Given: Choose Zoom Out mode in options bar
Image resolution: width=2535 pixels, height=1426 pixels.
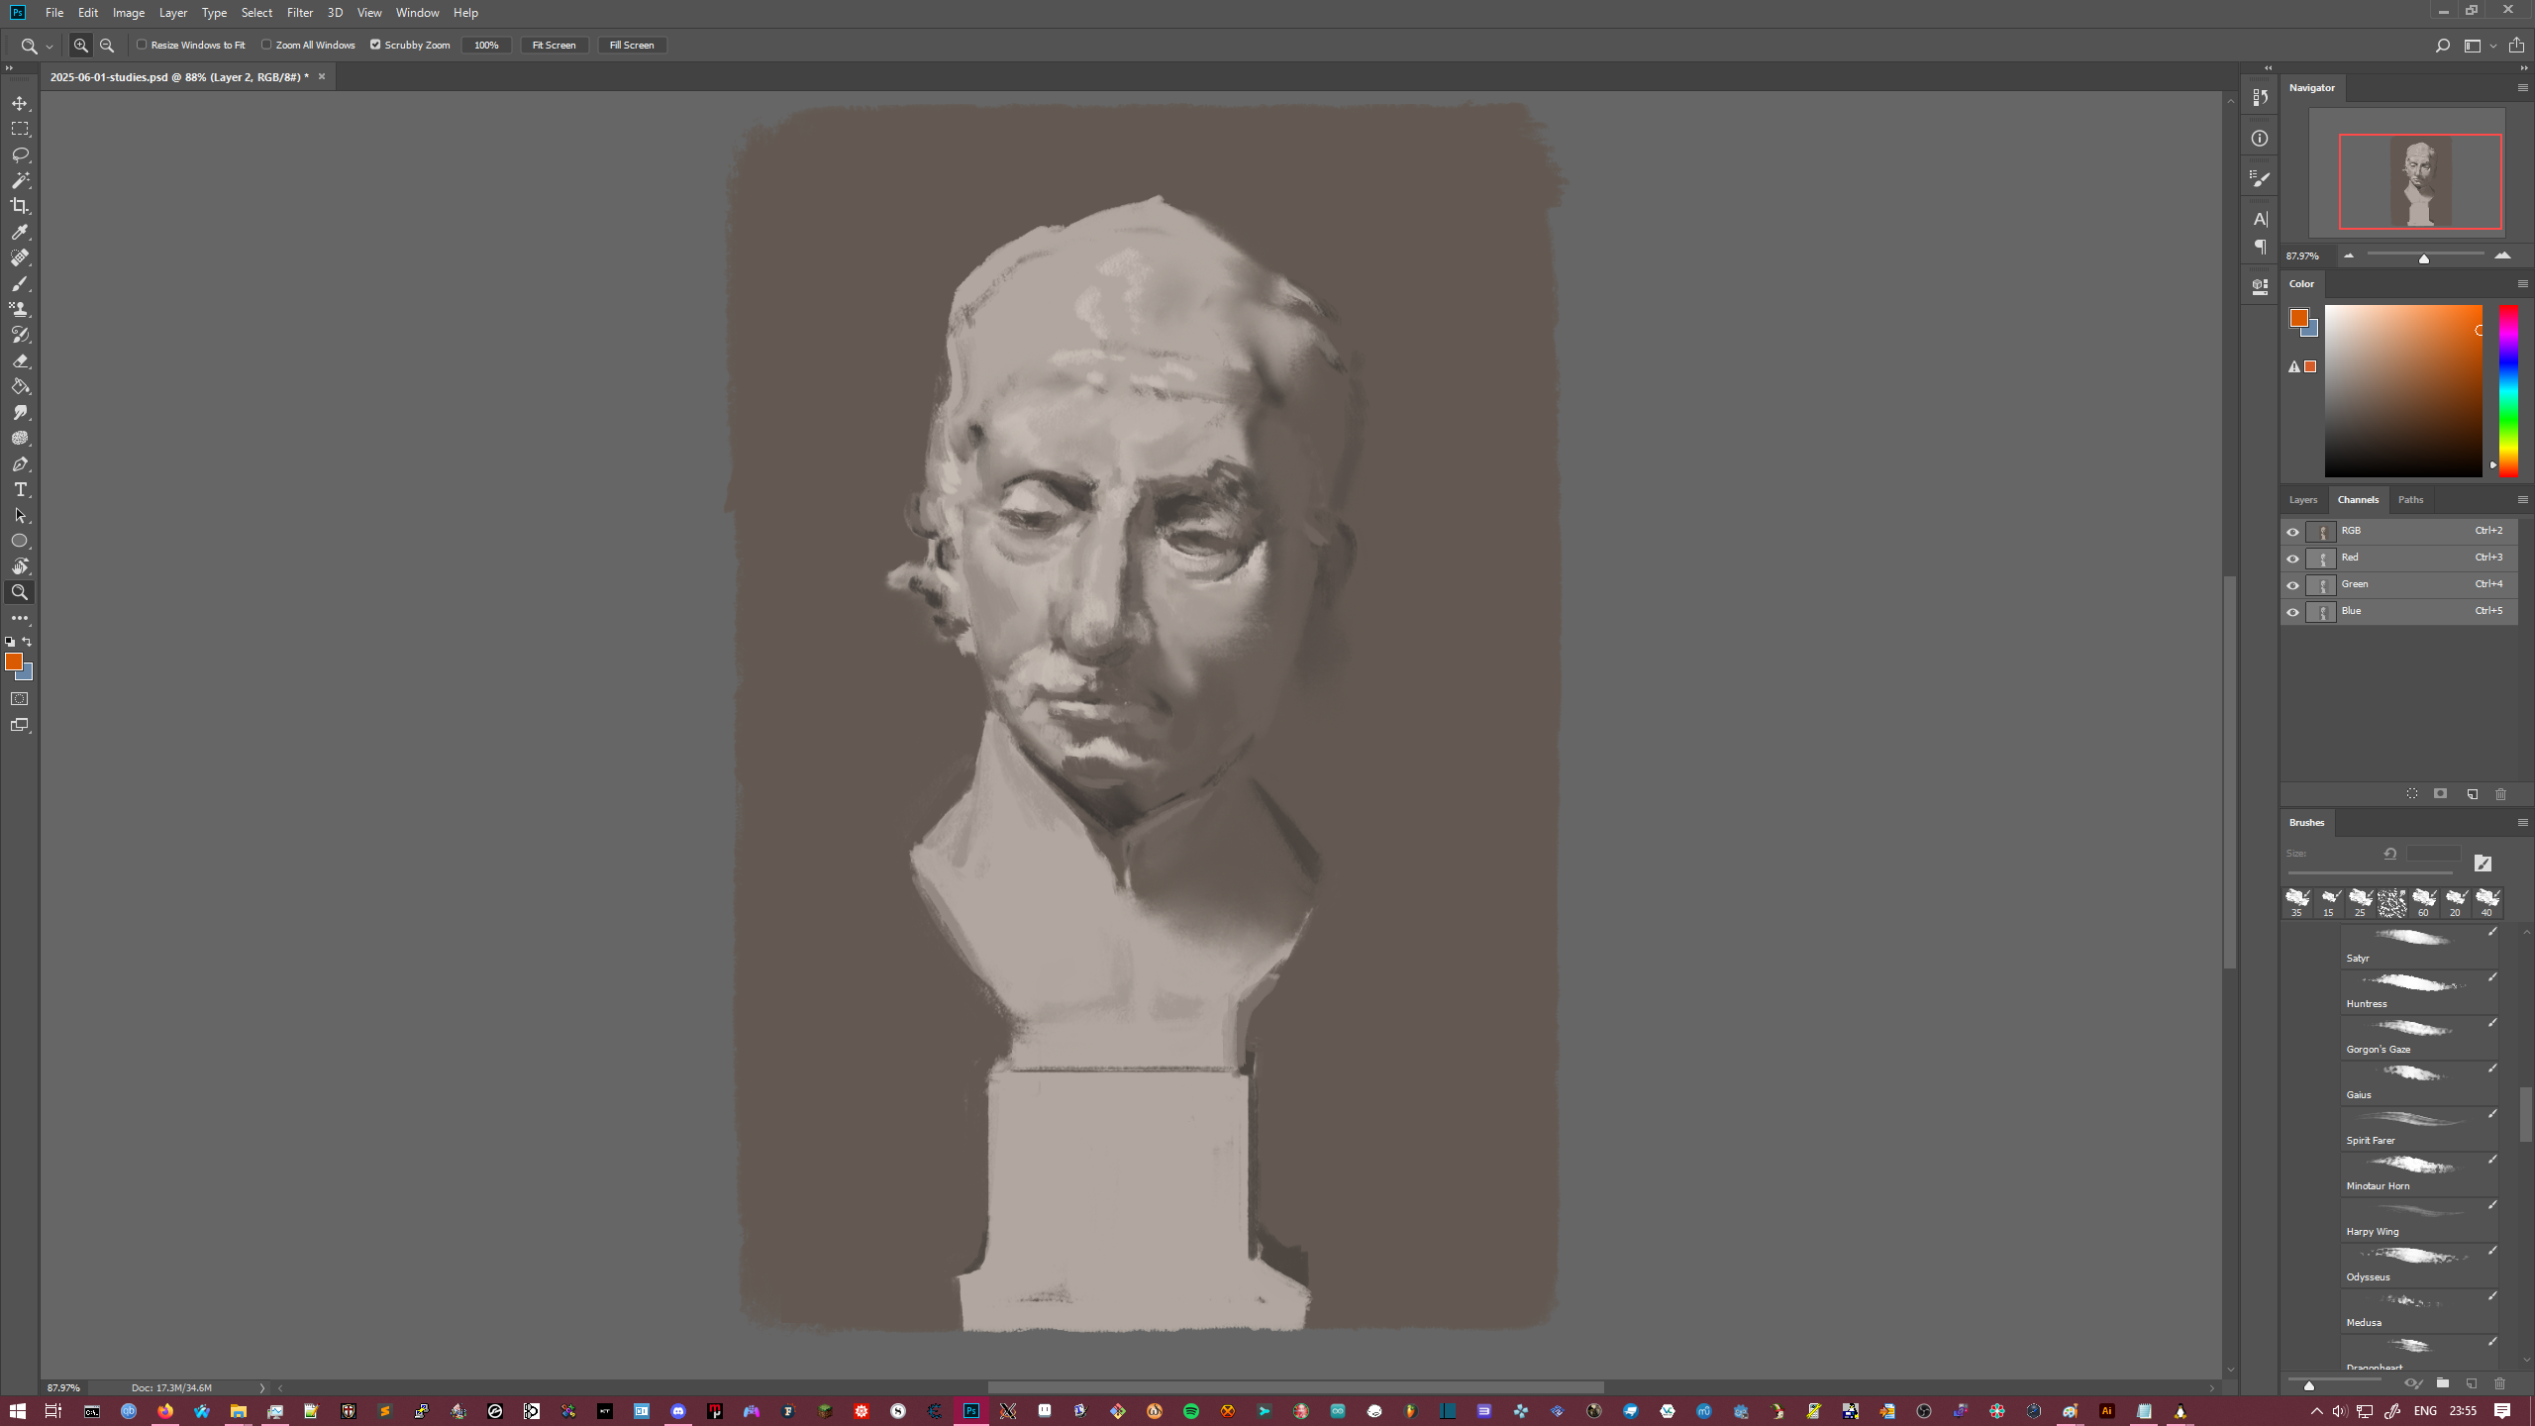Looking at the screenshot, I should (107, 46).
